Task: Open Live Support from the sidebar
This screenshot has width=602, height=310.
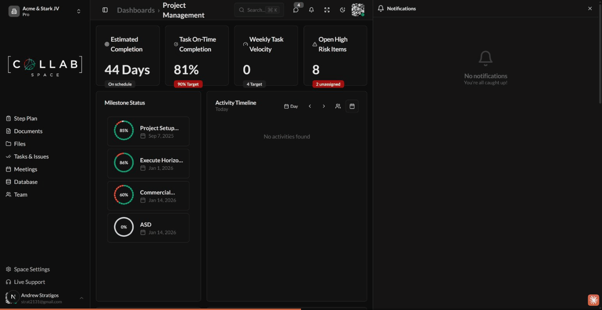Action: pos(29,282)
